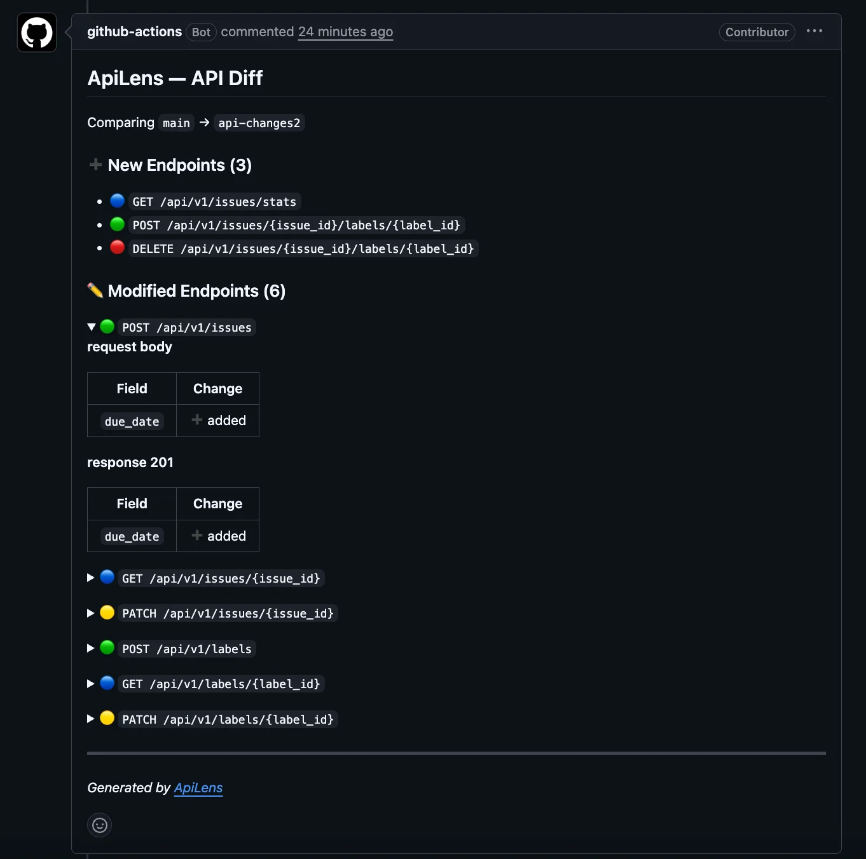The width and height of the screenshot is (866, 859).
Task: Click the plus icon beside New Endpoints
Action: click(95, 165)
